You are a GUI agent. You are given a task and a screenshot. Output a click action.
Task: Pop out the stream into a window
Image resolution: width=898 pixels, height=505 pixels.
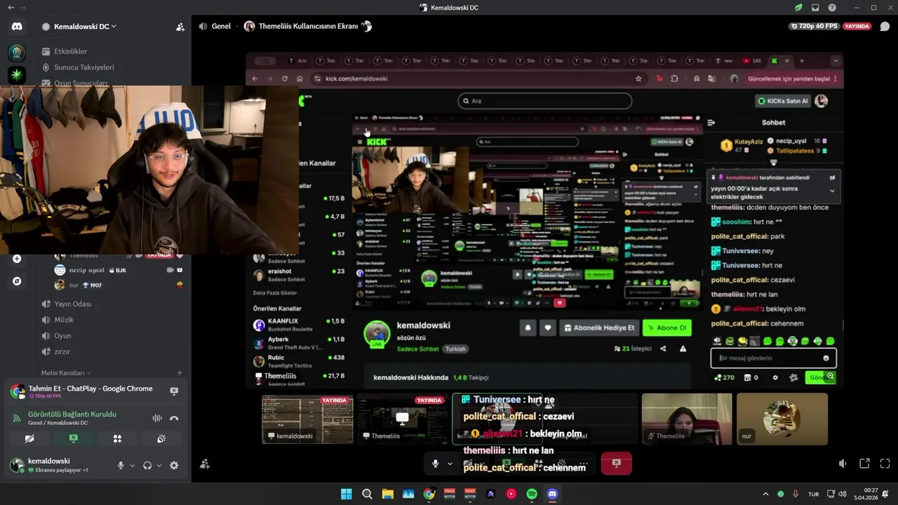tap(864, 464)
